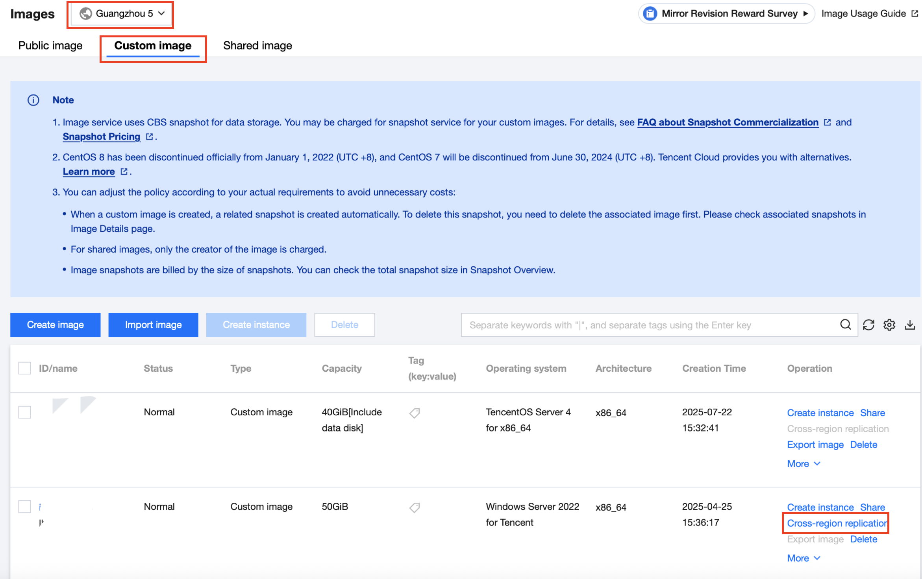Click Cross-region replication for Windows image

click(x=837, y=523)
